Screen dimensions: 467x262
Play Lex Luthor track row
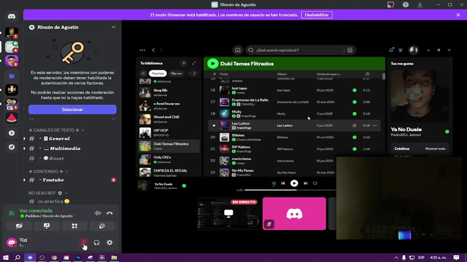214,126
